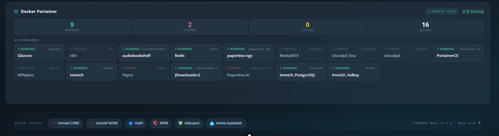The height and width of the screenshot is (136, 499).
Task: Click the CONTAINER section cube icon
Action: click(15, 40)
